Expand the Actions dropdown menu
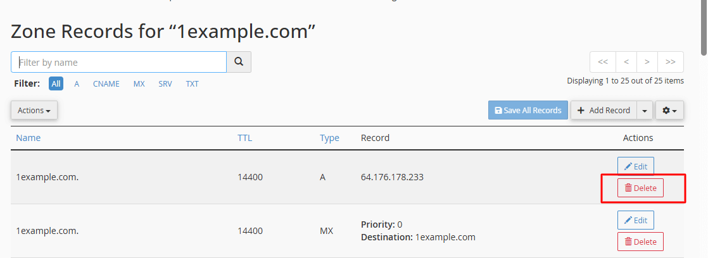 [x=34, y=110]
